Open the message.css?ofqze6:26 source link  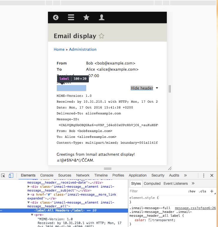click(195, 208)
